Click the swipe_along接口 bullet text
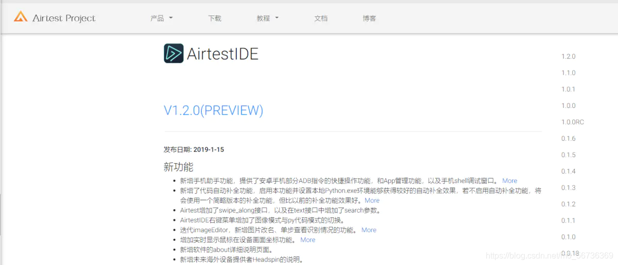 pos(280,210)
